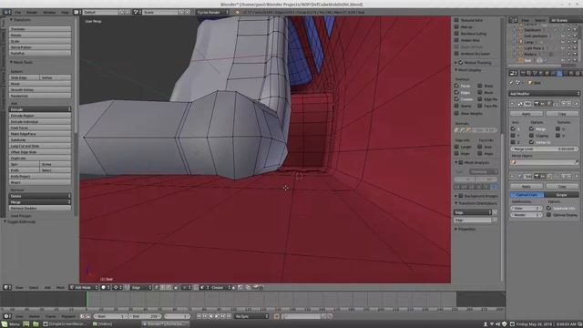This screenshot has height=328, width=583.
Task: Click Remove Doubles
Action: 40,209
